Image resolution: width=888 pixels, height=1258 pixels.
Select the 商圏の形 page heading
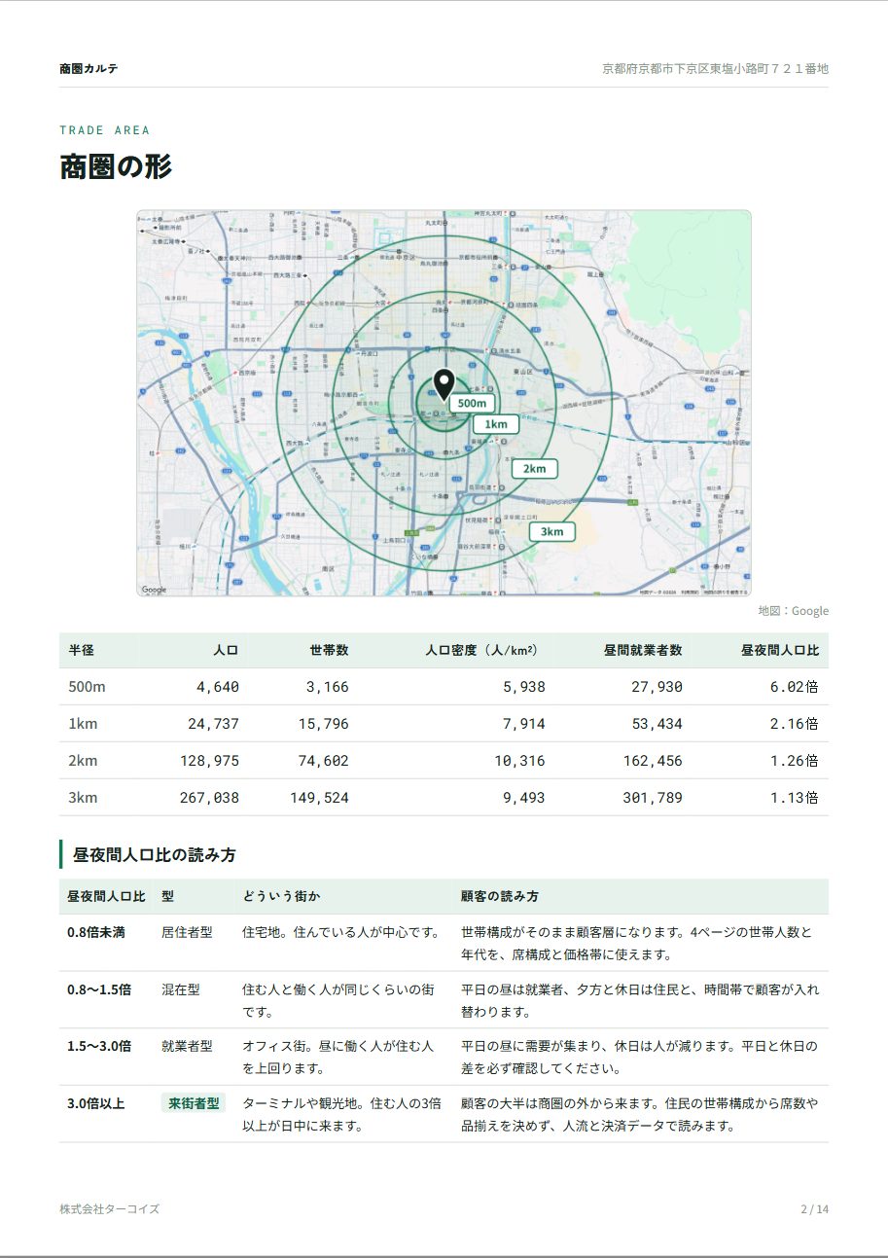pyautogui.click(x=116, y=166)
